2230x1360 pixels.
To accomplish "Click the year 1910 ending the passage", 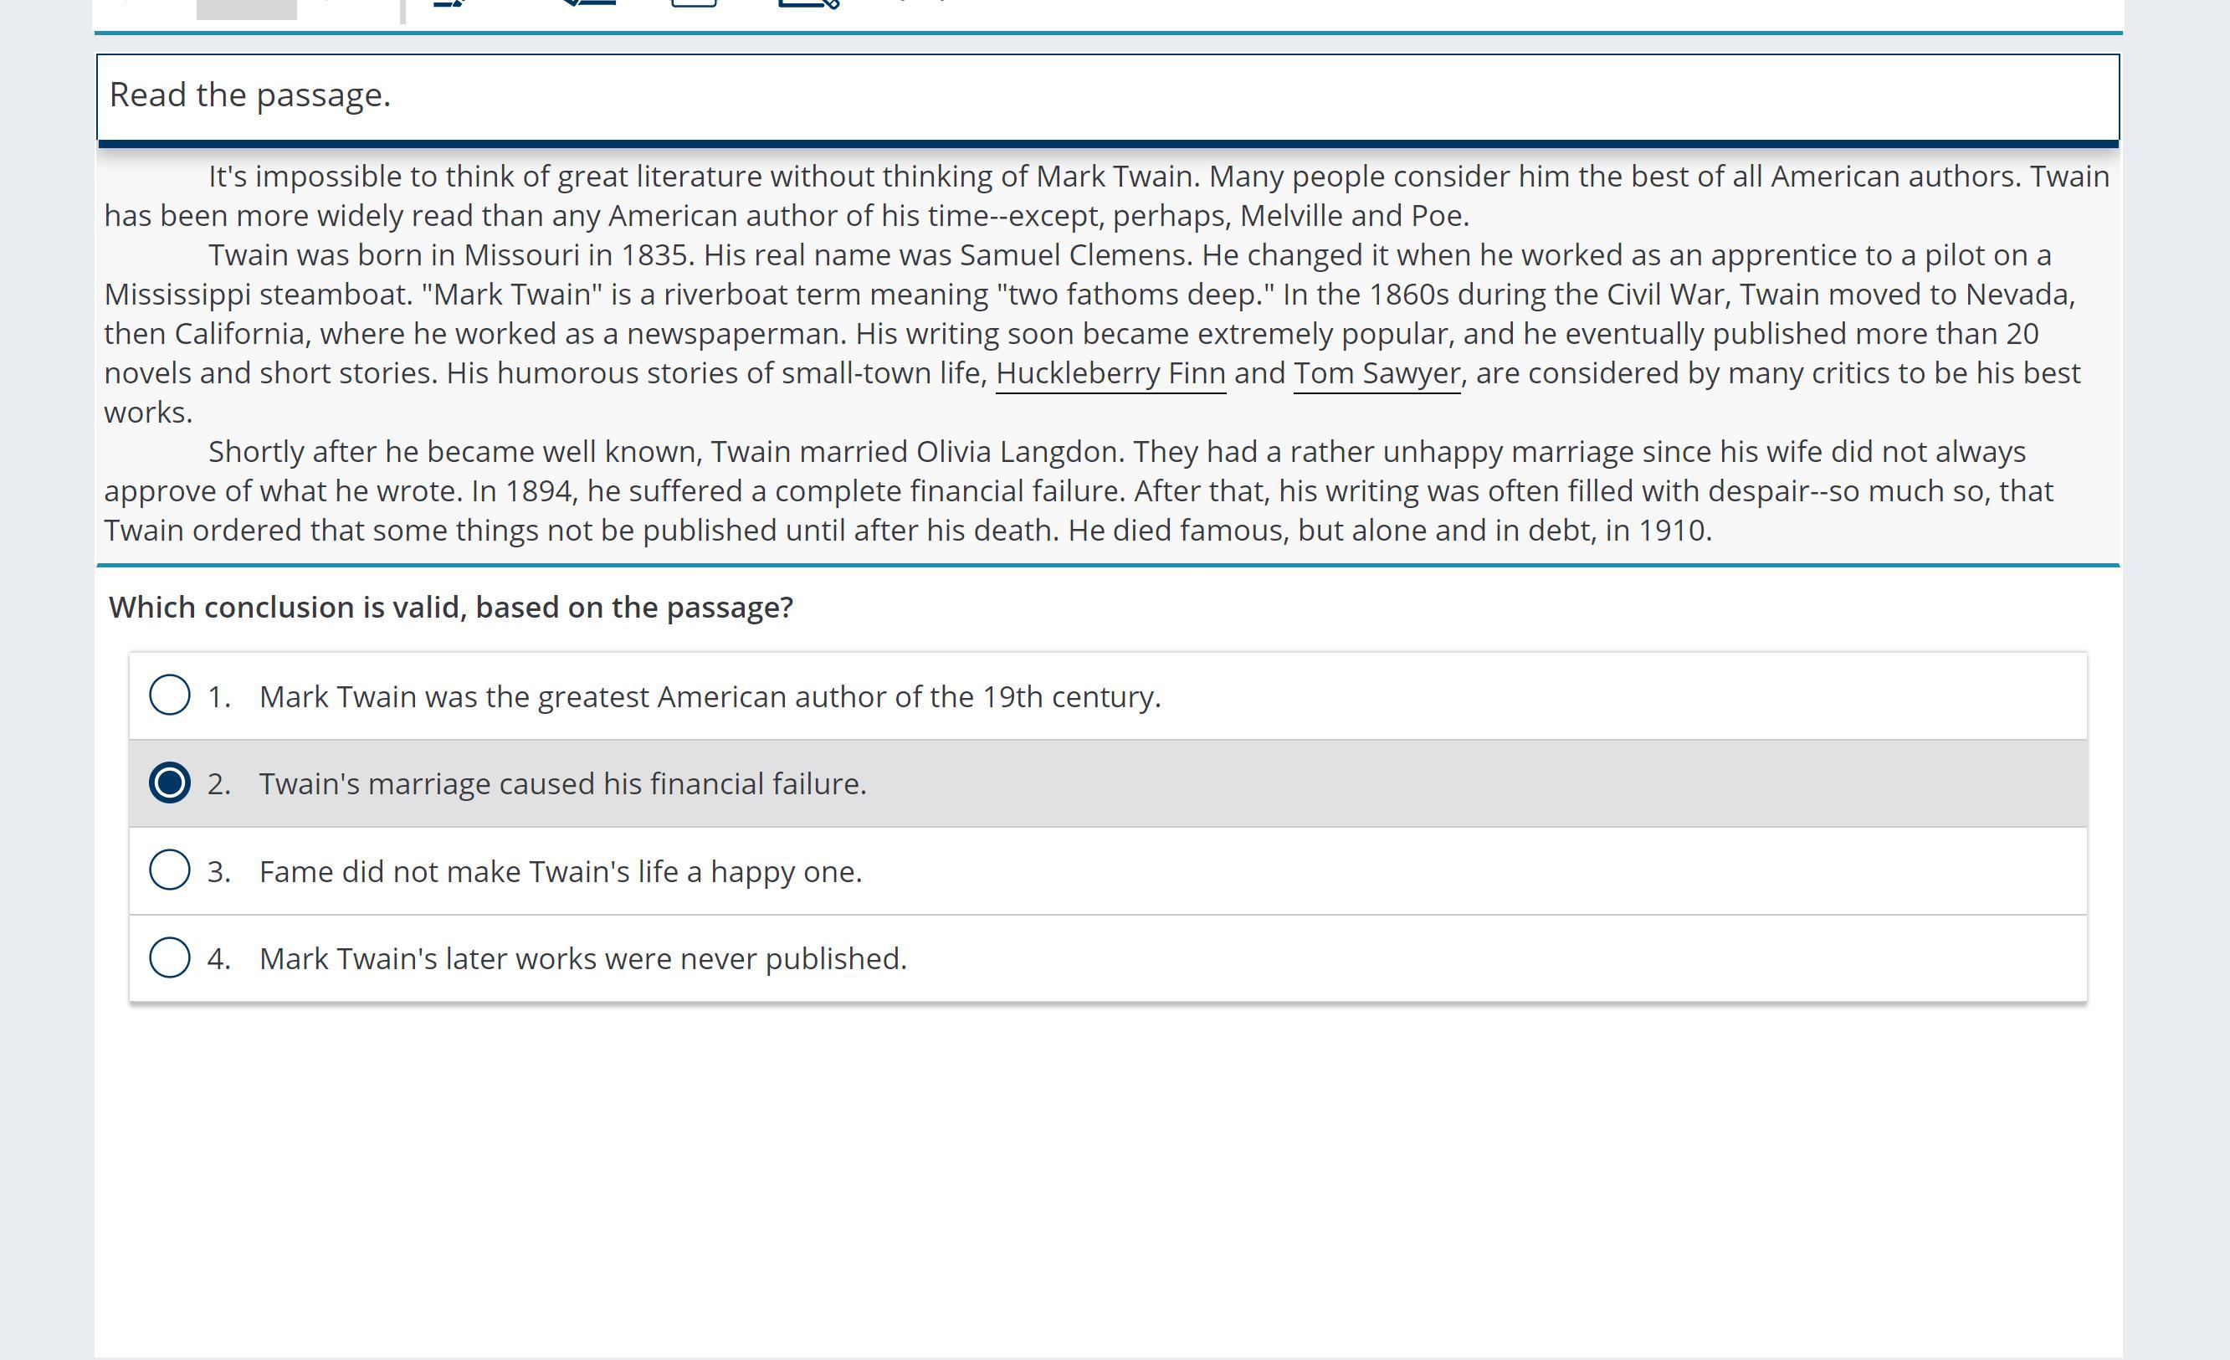I will pyautogui.click(x=1673, y=531).
